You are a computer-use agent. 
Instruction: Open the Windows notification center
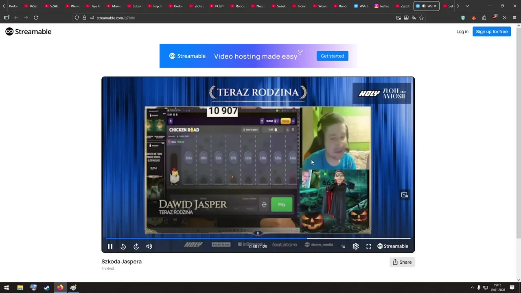click(512, 288)
